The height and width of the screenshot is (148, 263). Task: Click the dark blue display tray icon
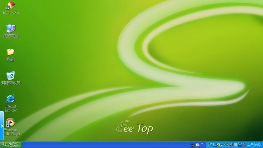(240, 145)
